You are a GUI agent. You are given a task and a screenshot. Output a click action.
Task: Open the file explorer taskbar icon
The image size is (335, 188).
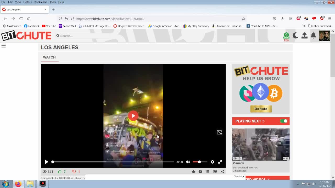tap(30, 184)
